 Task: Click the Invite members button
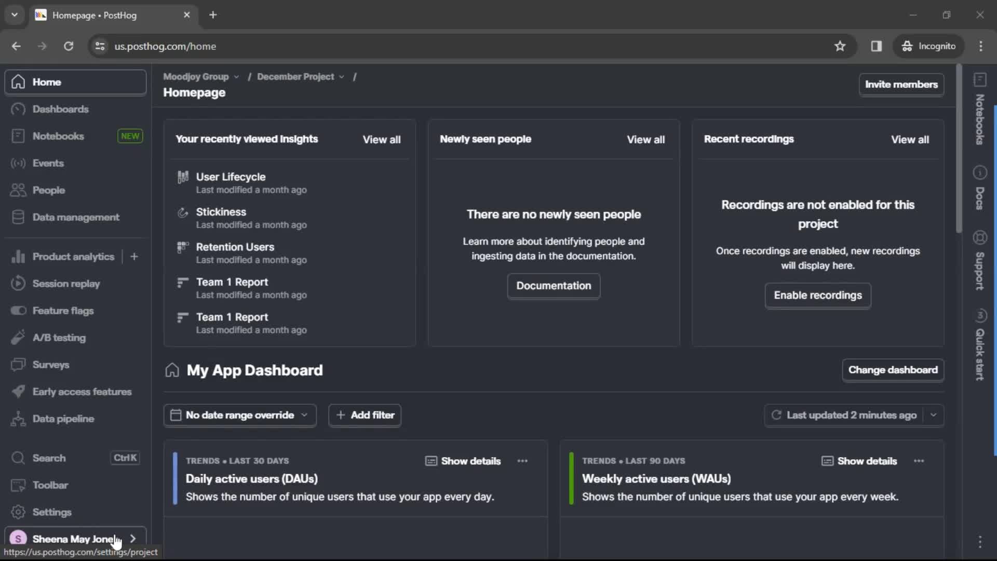pyautogui.click(x=901, y=84)
